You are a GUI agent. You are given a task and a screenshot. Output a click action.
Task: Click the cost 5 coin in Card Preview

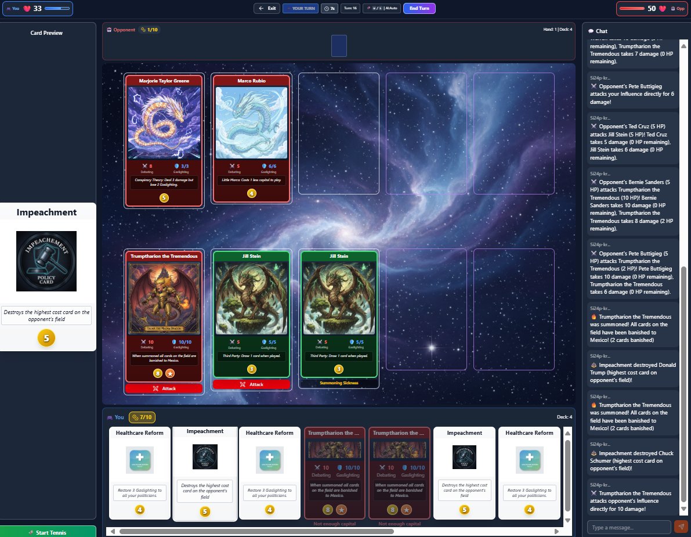pos(46,338)
